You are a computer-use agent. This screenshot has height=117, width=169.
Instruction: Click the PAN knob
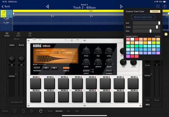98,51
